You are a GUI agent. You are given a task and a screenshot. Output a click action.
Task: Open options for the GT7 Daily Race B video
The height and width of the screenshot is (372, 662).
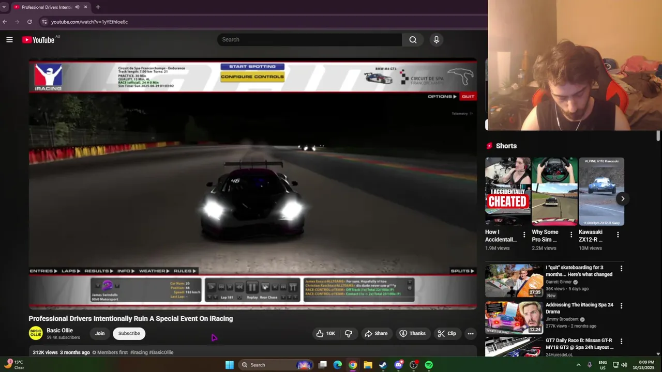621,342
